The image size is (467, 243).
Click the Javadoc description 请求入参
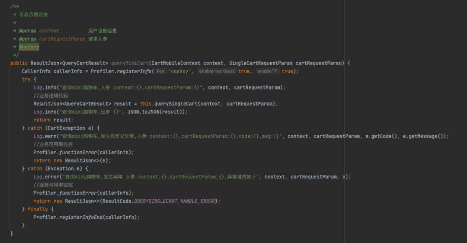[98, 39]
